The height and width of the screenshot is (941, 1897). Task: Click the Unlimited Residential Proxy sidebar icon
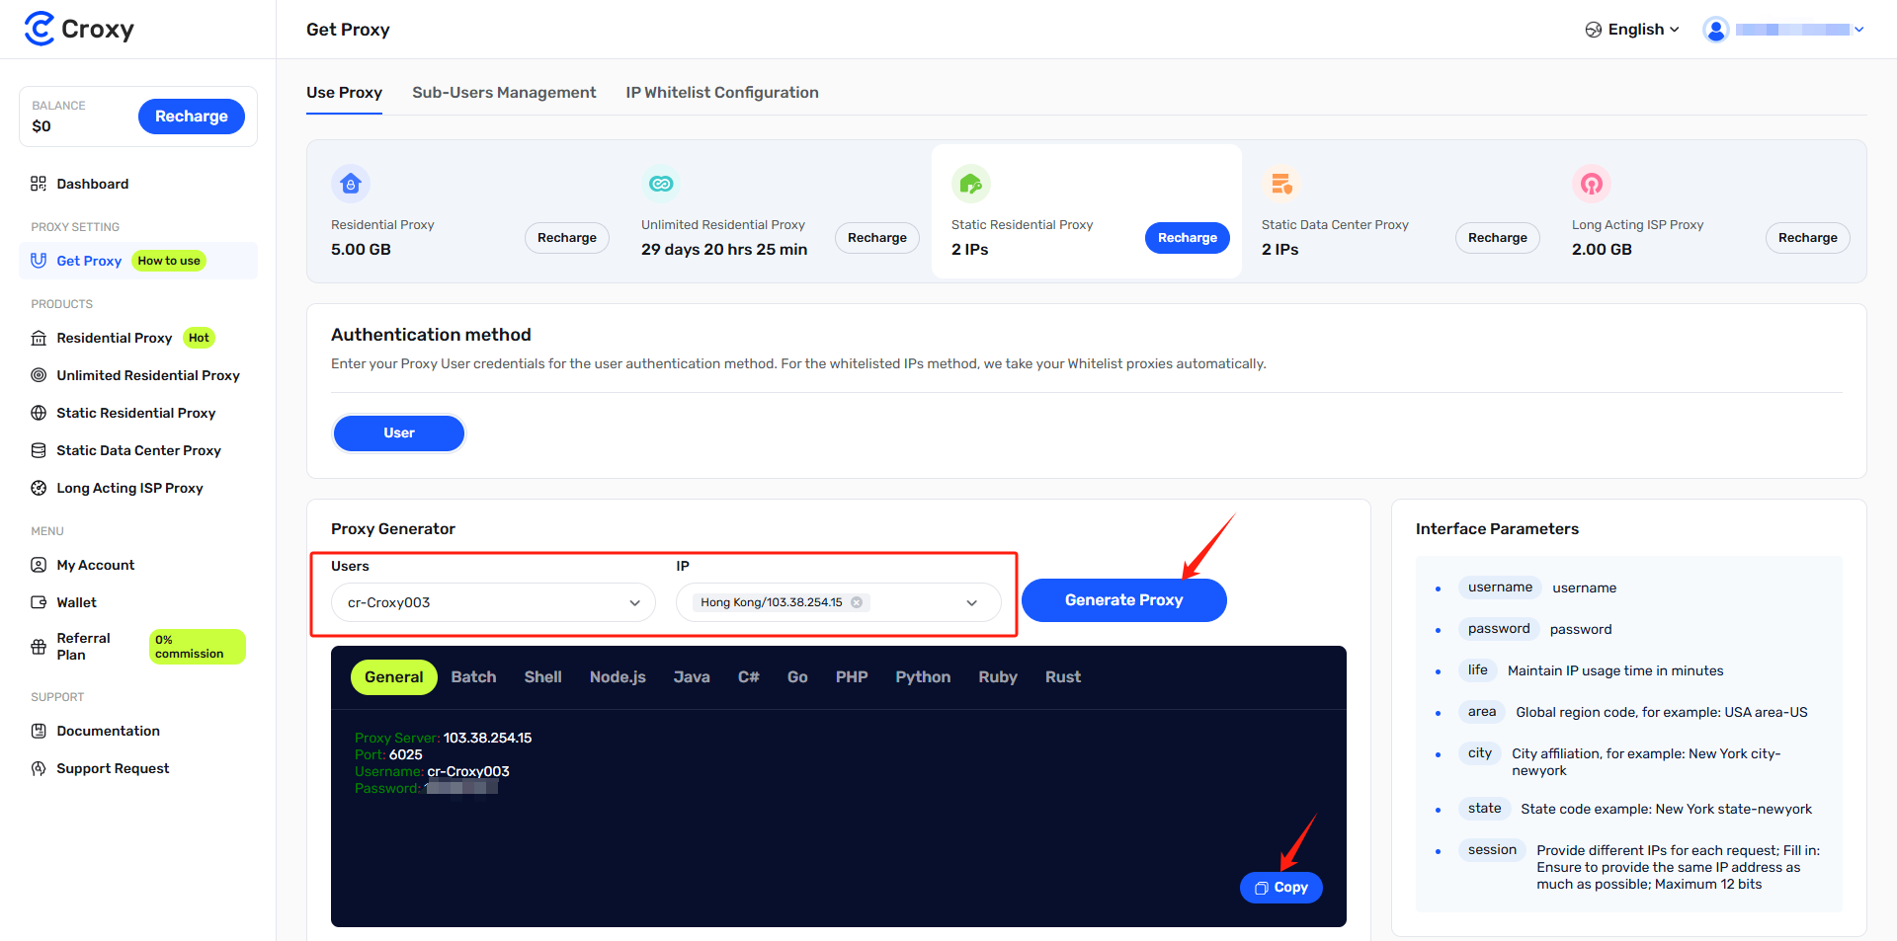pyautogui.click(x=39, y=375)
